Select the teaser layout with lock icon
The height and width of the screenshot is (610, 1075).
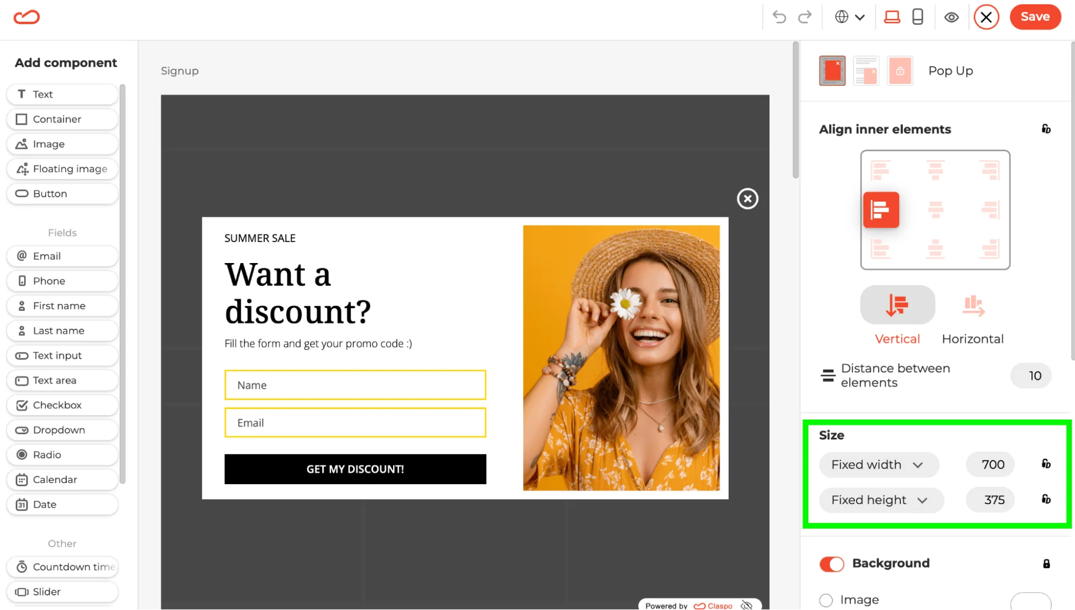[900, 70]
